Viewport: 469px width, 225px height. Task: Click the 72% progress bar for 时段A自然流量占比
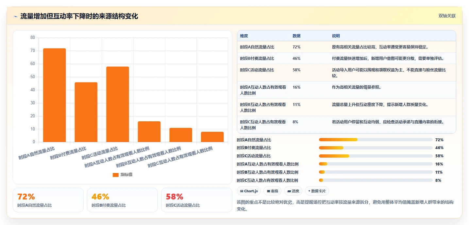pos(376,140)
